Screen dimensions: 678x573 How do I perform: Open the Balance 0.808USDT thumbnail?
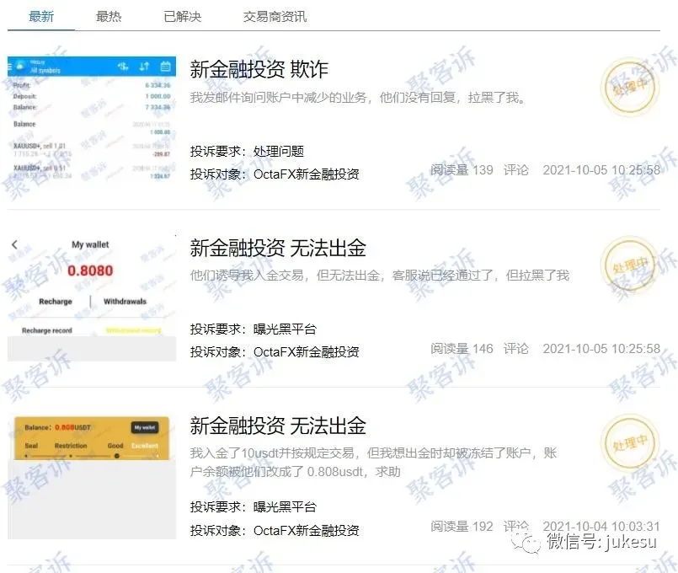click(x=92, y=477)
